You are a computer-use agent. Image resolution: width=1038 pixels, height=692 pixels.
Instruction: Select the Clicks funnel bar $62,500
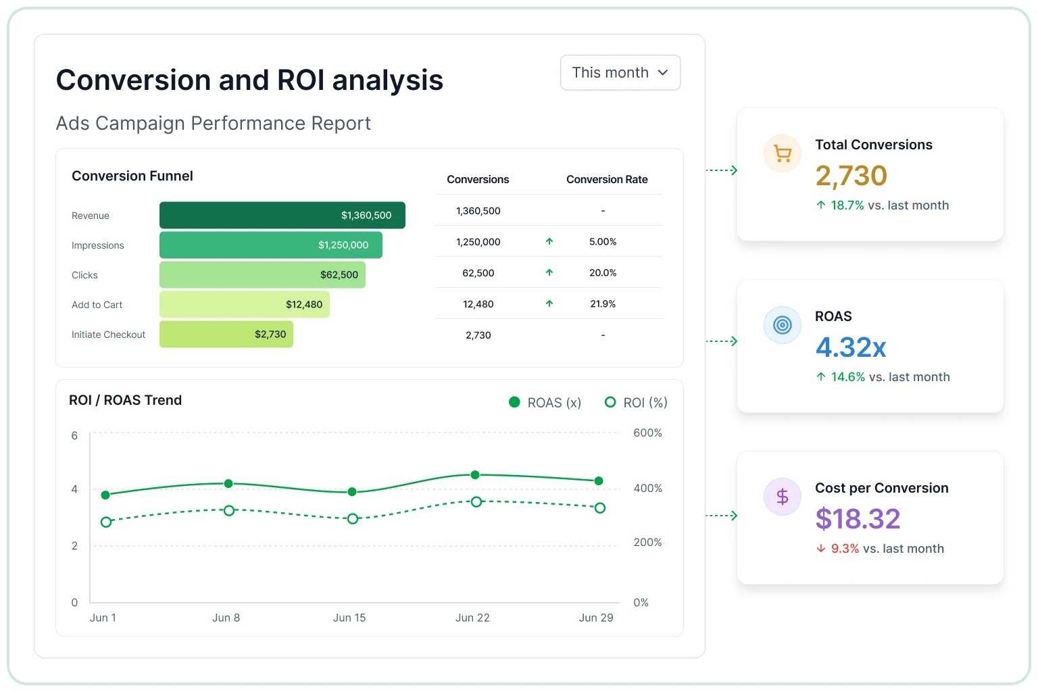click(262, 274)
